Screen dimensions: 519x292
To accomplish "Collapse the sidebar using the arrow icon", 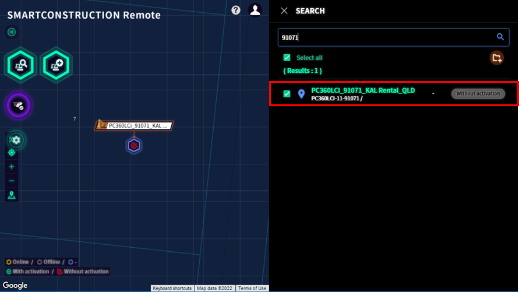I will [12, 32].
